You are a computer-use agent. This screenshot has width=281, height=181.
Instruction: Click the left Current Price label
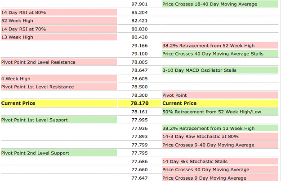click(18, 103)
